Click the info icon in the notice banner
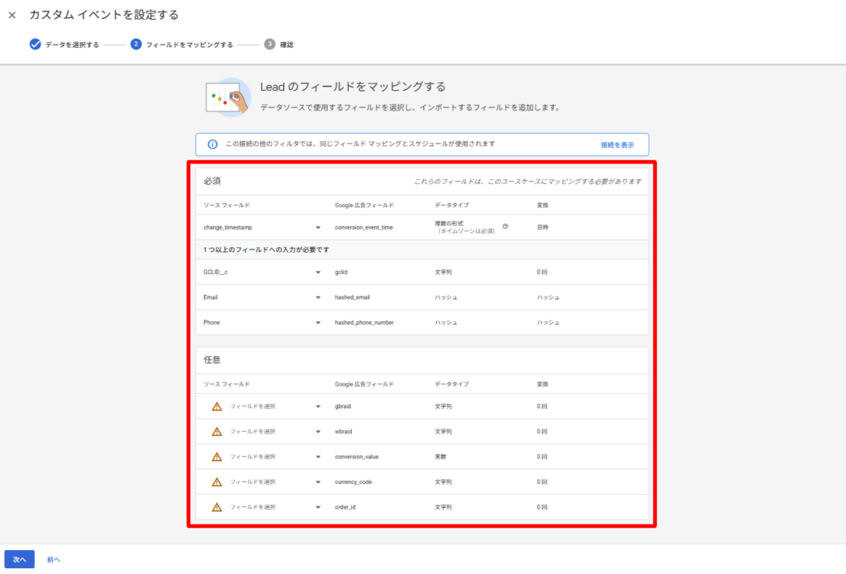Image resolution: width=846 pixels, height=574 pixels. tap(212, 145)
